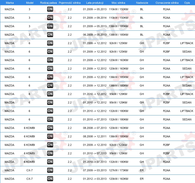195x183 pixels.
Task: Click SEDAN in the 95kW / 129KM row
Action: point(187,102)
